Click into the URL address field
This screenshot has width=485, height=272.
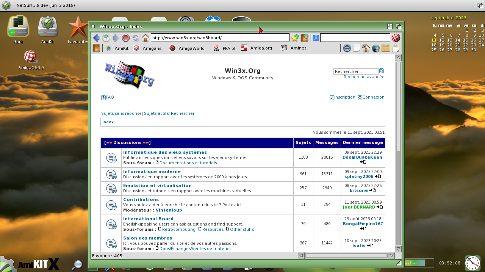point(220,38)
